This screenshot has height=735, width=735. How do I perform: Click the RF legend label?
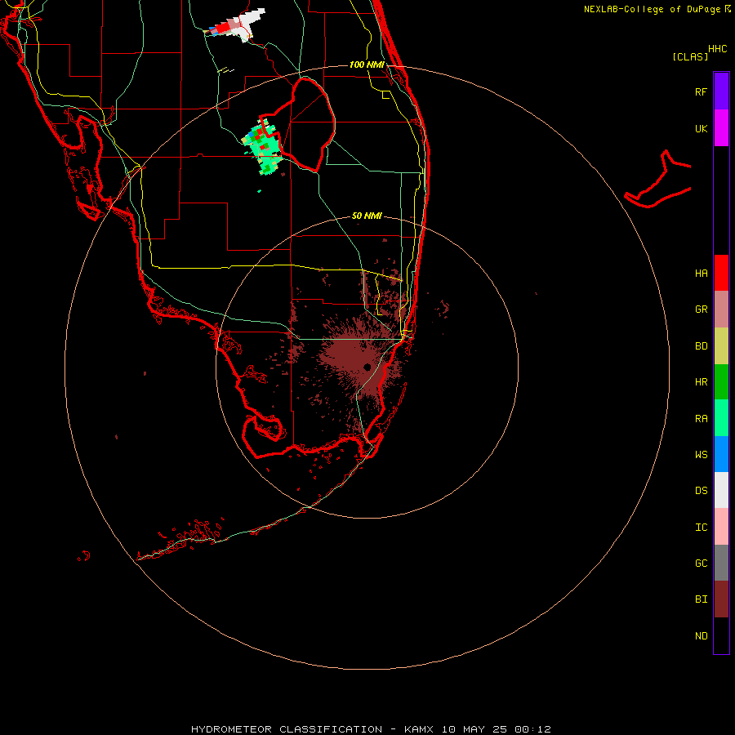click(x=701, y=91)
